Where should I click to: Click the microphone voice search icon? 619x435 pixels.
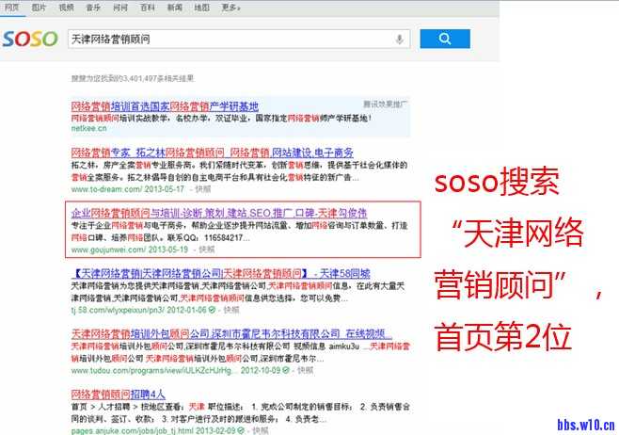click(400, 40)
